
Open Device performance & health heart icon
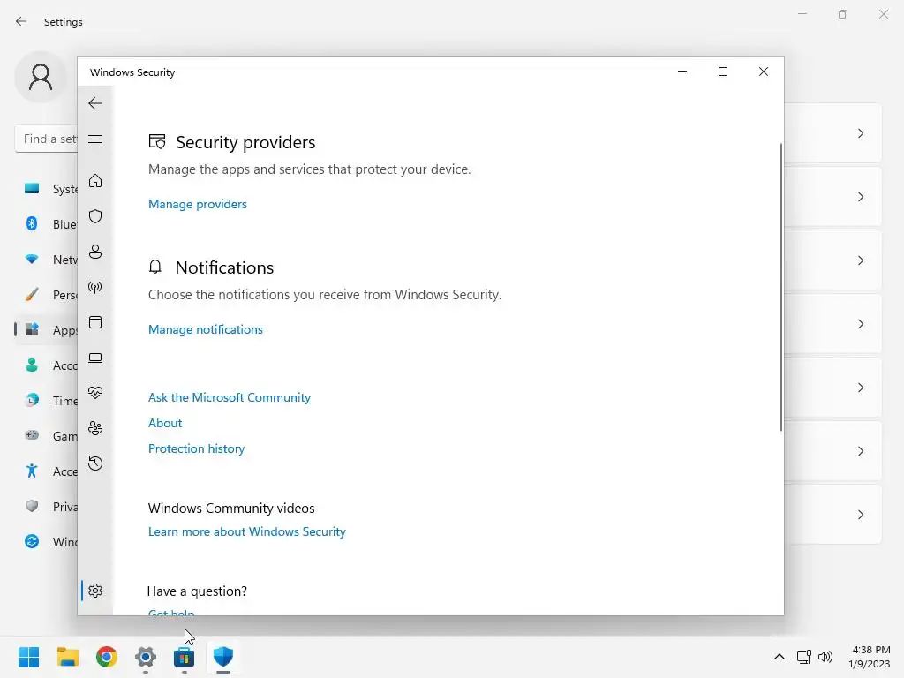(95, 393)
